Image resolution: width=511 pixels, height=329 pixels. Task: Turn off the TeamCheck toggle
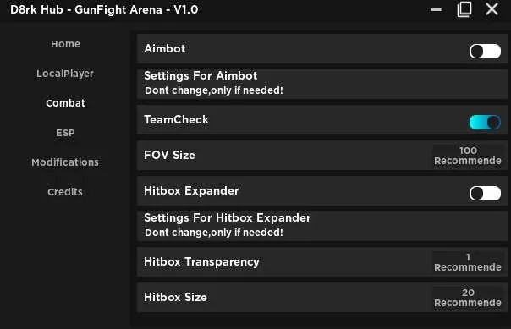point(485,123)
